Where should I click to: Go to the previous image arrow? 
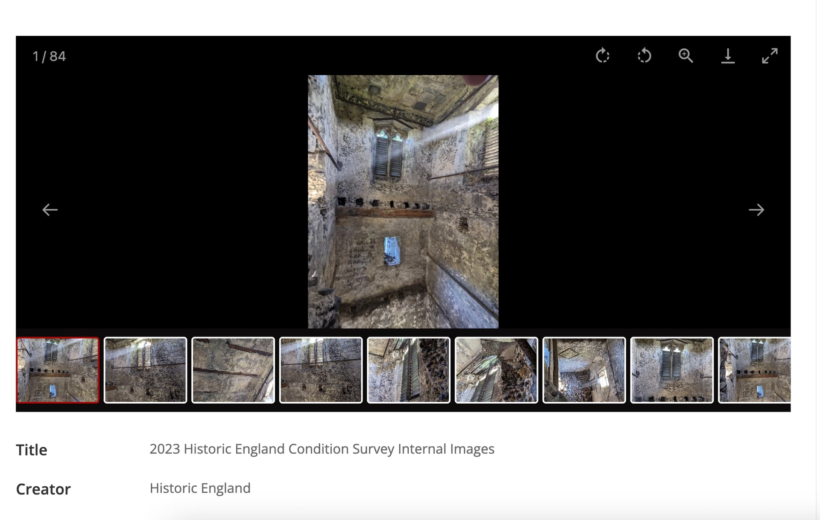(x=50, y=210)
